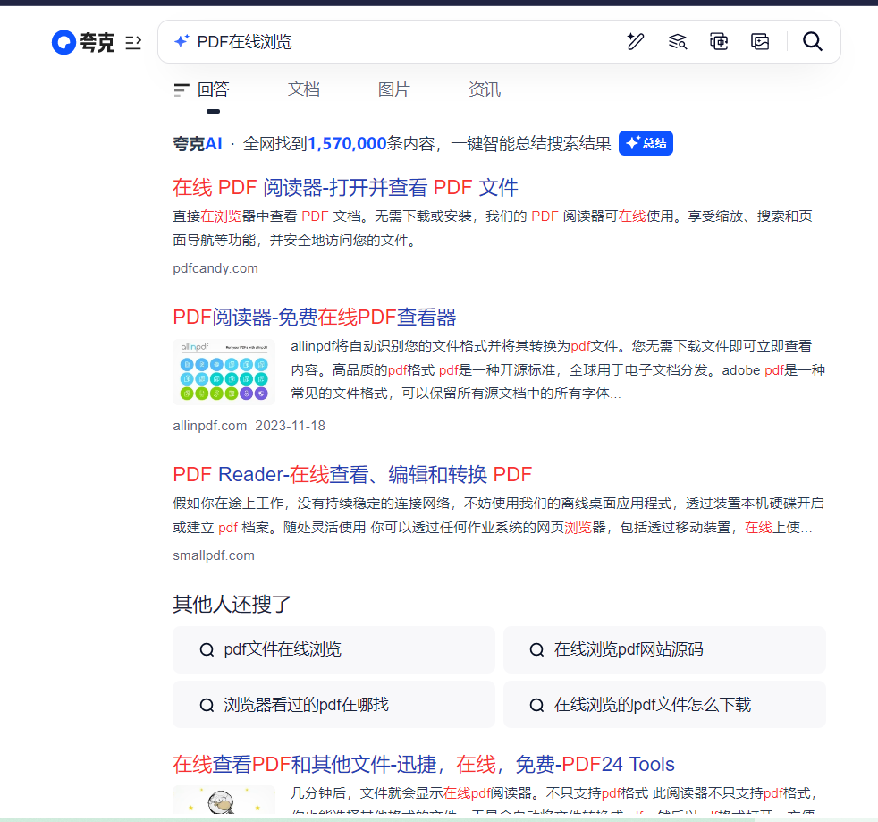Open PDF阅读器-免费在线PDF查看器 result
The width and height of the screenshot is (878, 822).
[x=314, y=318]
